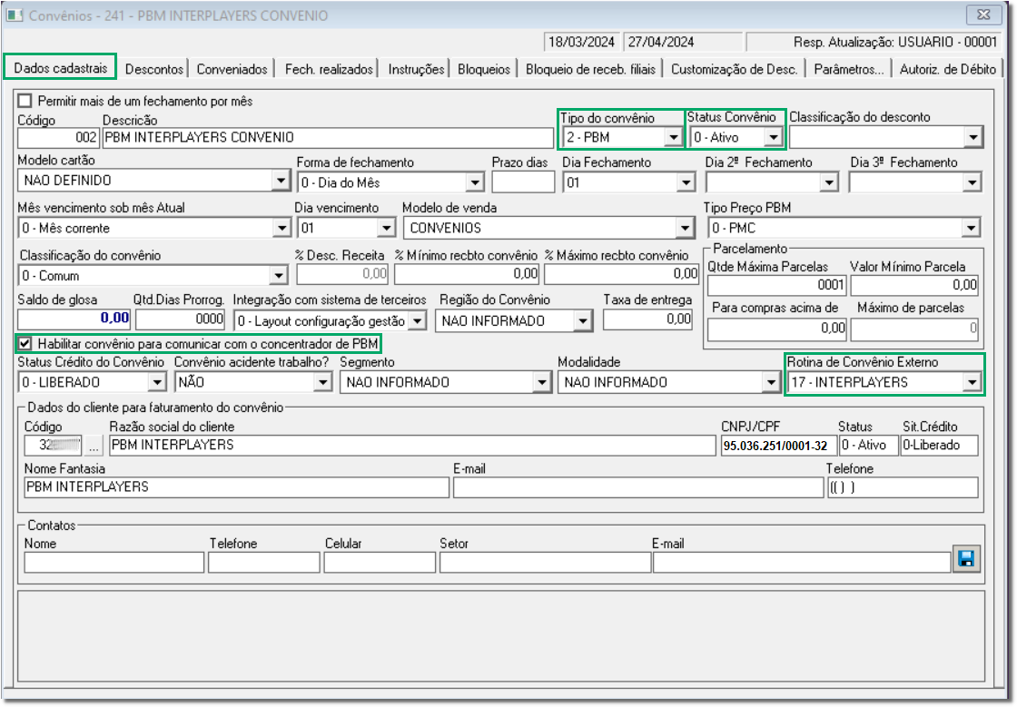
Task: Open the Dia Fechamento dropdown
Action: pos(686,182)
